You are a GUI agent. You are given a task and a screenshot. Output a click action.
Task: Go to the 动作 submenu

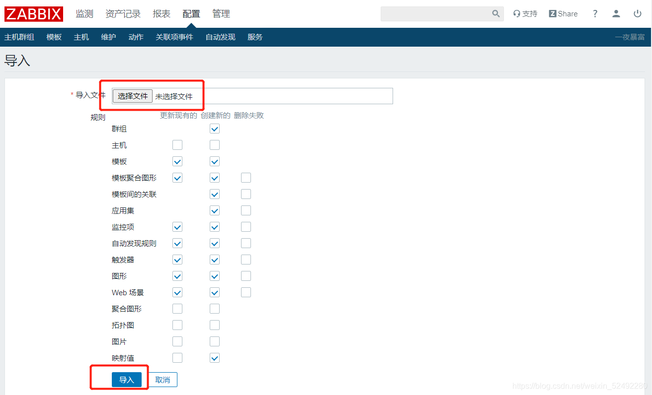pyautogui.click(x=136, y=37)
